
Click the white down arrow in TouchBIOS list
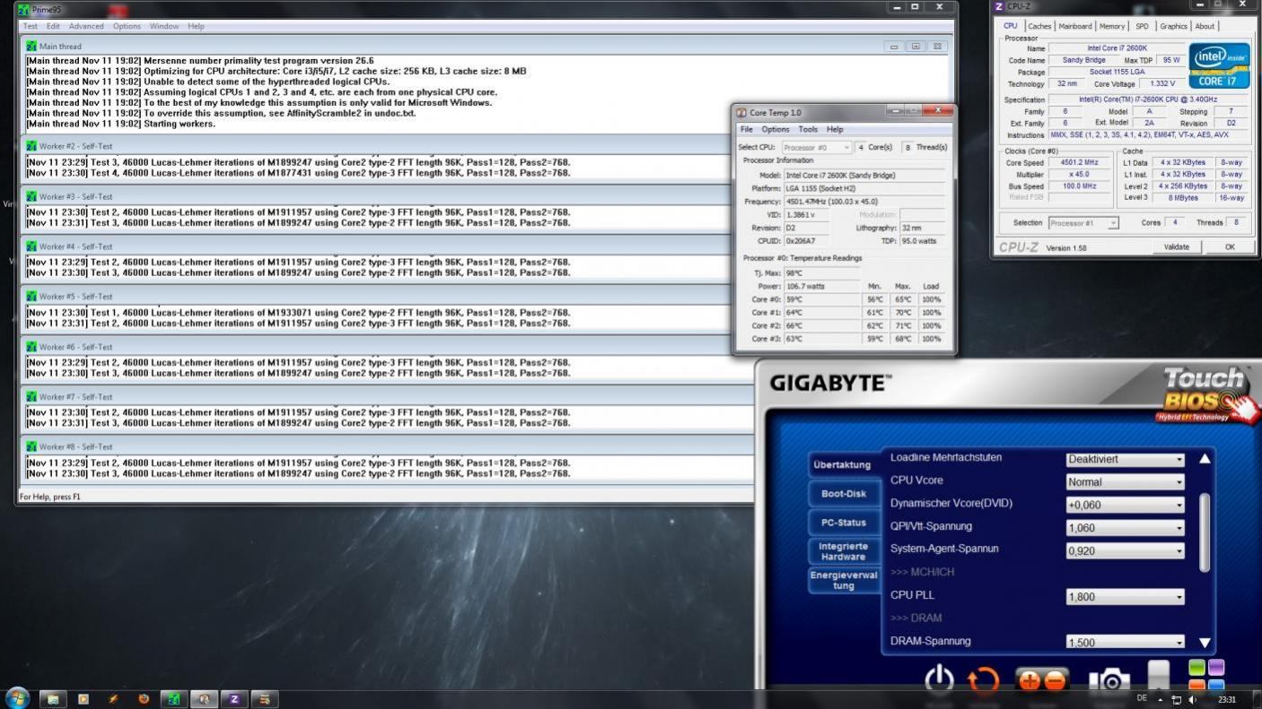(x=1205, y=643)
